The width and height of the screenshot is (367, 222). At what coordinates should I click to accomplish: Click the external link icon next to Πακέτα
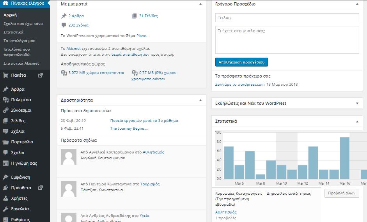pos(41,75)
